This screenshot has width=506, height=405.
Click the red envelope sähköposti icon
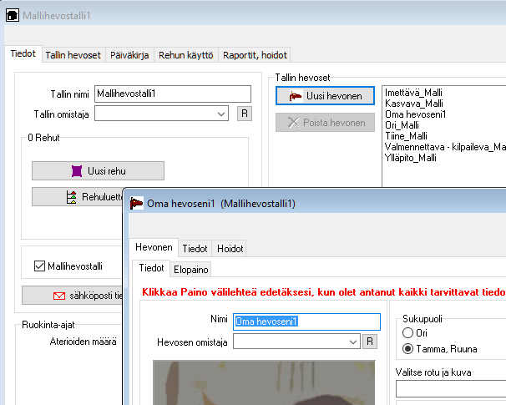click(x=59, y=296)
